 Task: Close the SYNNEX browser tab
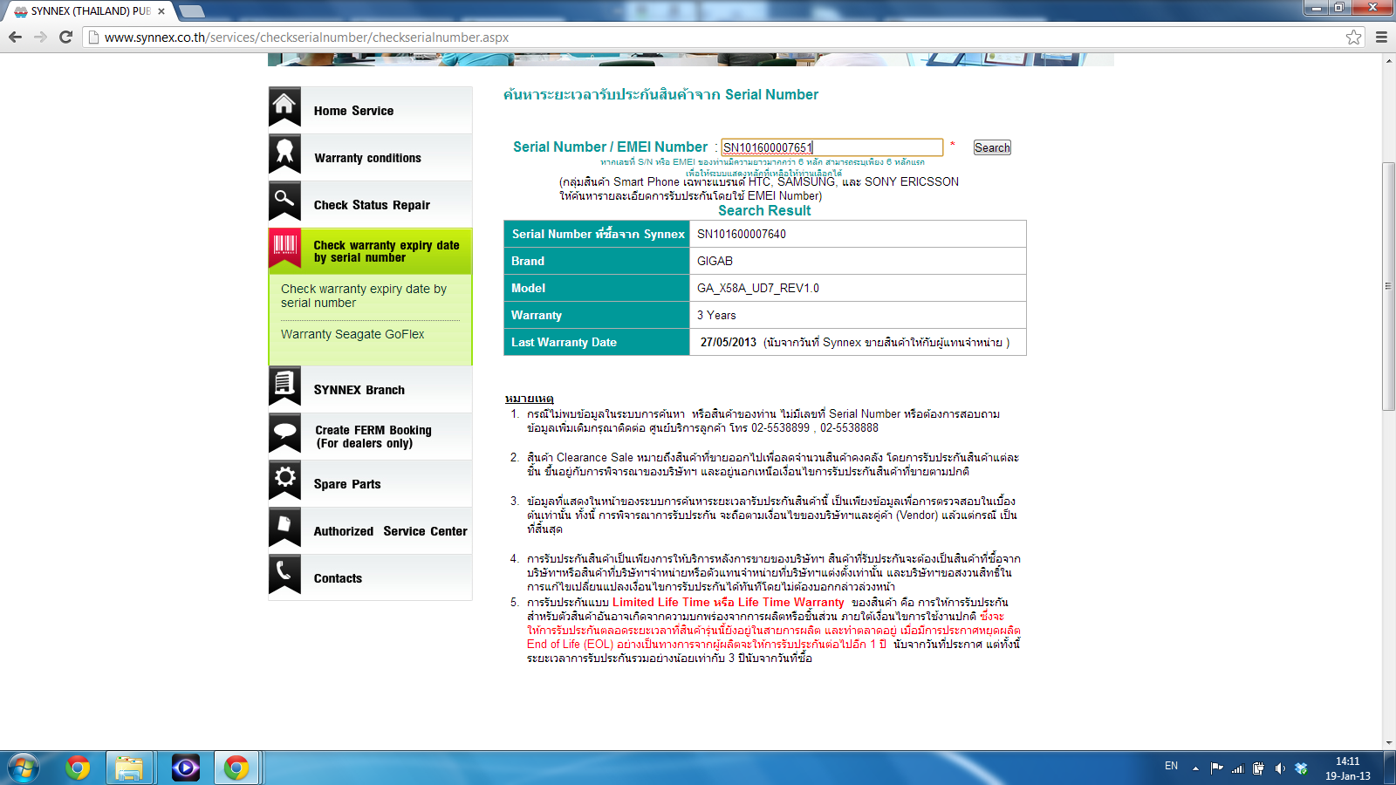pyautogui.click(x=161, y=11)
